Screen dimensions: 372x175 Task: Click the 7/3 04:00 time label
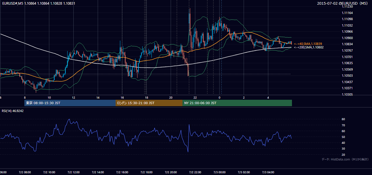click(268, 172)
